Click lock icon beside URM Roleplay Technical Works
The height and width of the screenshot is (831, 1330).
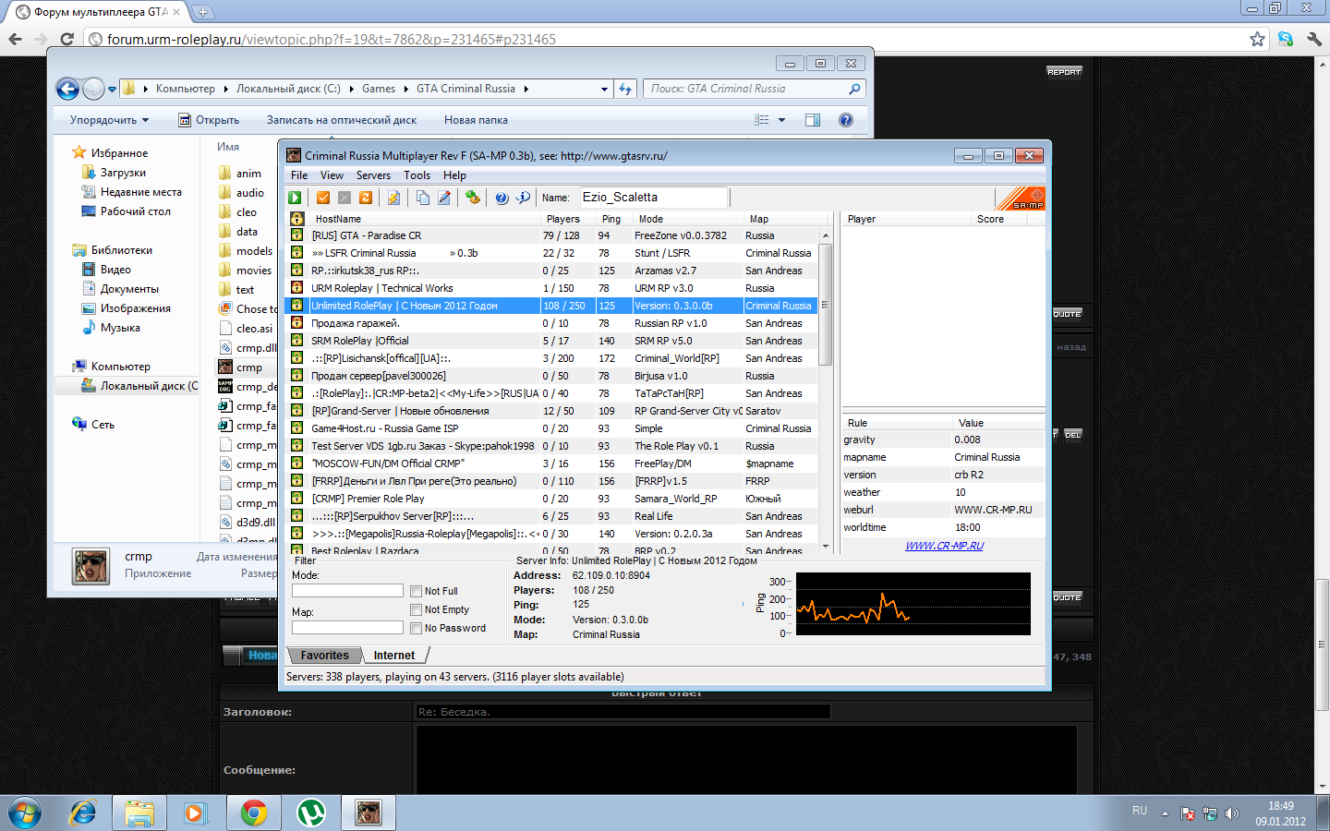click(297, 288)
